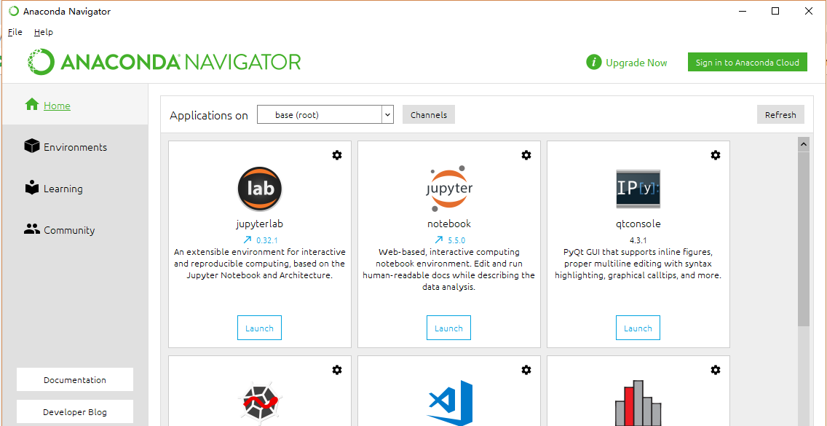Click the Environments cube icon
This screenshot has height=426, width=827.
coord(31,146)
